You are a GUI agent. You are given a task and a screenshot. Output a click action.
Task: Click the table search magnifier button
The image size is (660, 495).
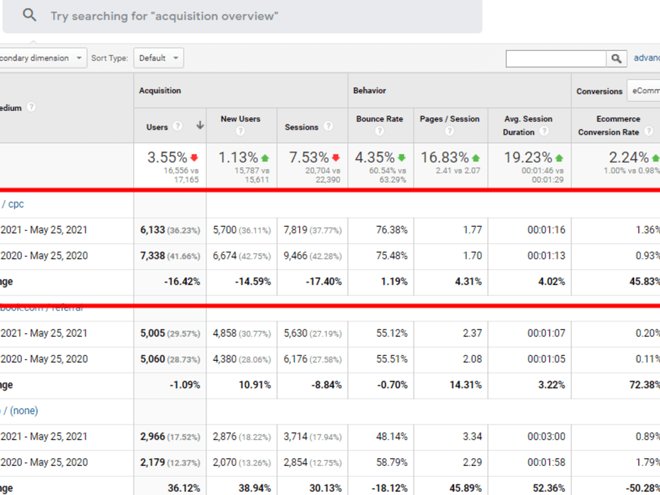tap(616, 59)
